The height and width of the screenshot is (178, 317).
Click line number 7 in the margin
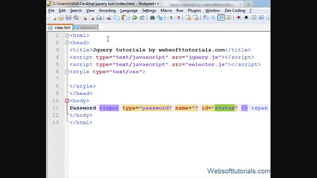[57, 79]
